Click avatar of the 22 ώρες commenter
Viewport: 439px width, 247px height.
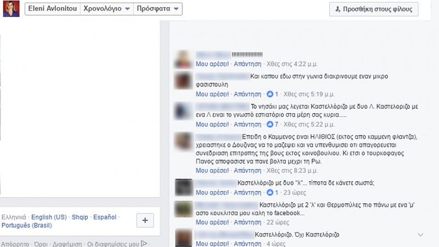pos(184,209)
